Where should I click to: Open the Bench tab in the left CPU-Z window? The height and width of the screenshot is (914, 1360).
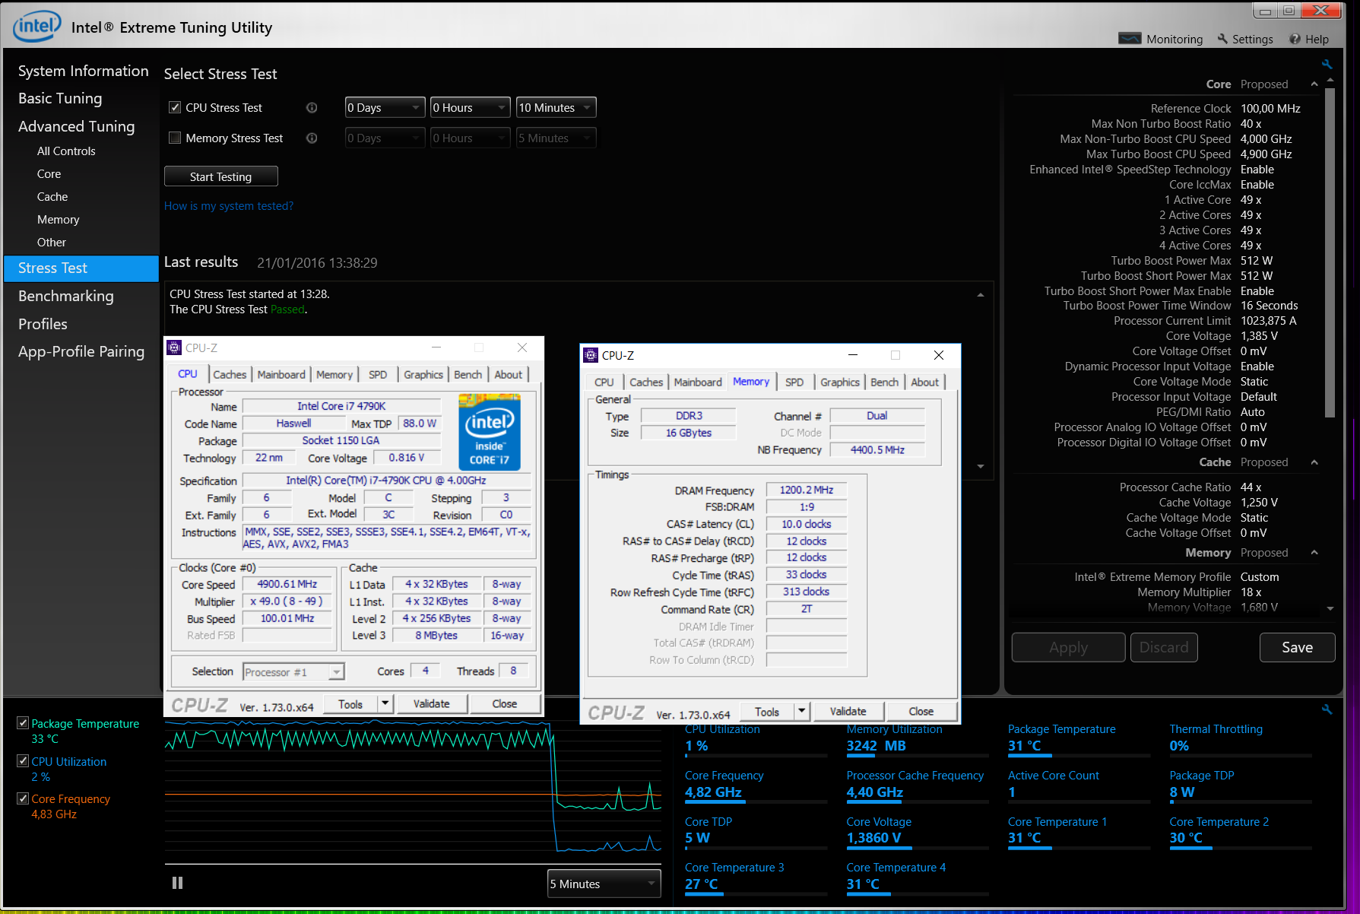coord(468,375)
